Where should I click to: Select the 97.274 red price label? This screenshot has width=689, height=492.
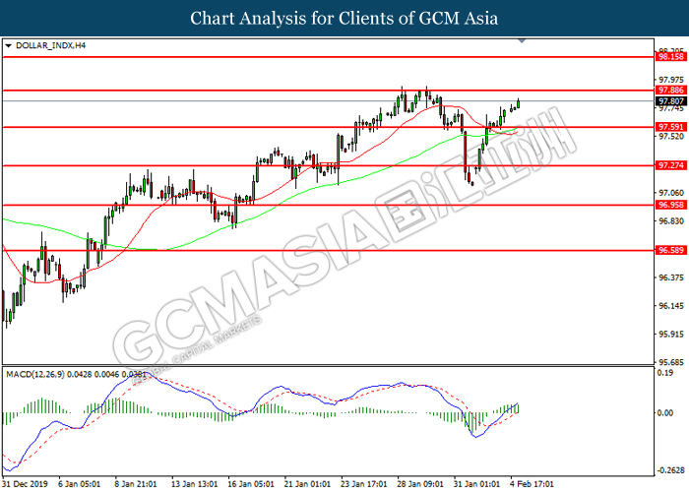click(x=670, y=165)
